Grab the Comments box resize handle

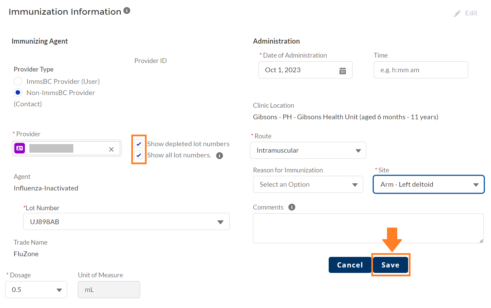481,241
